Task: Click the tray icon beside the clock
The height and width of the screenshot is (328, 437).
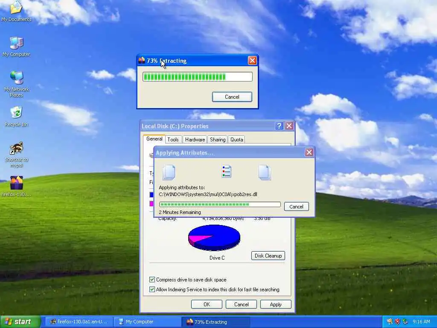Action: pyautogui.click(x=405, y=322)
